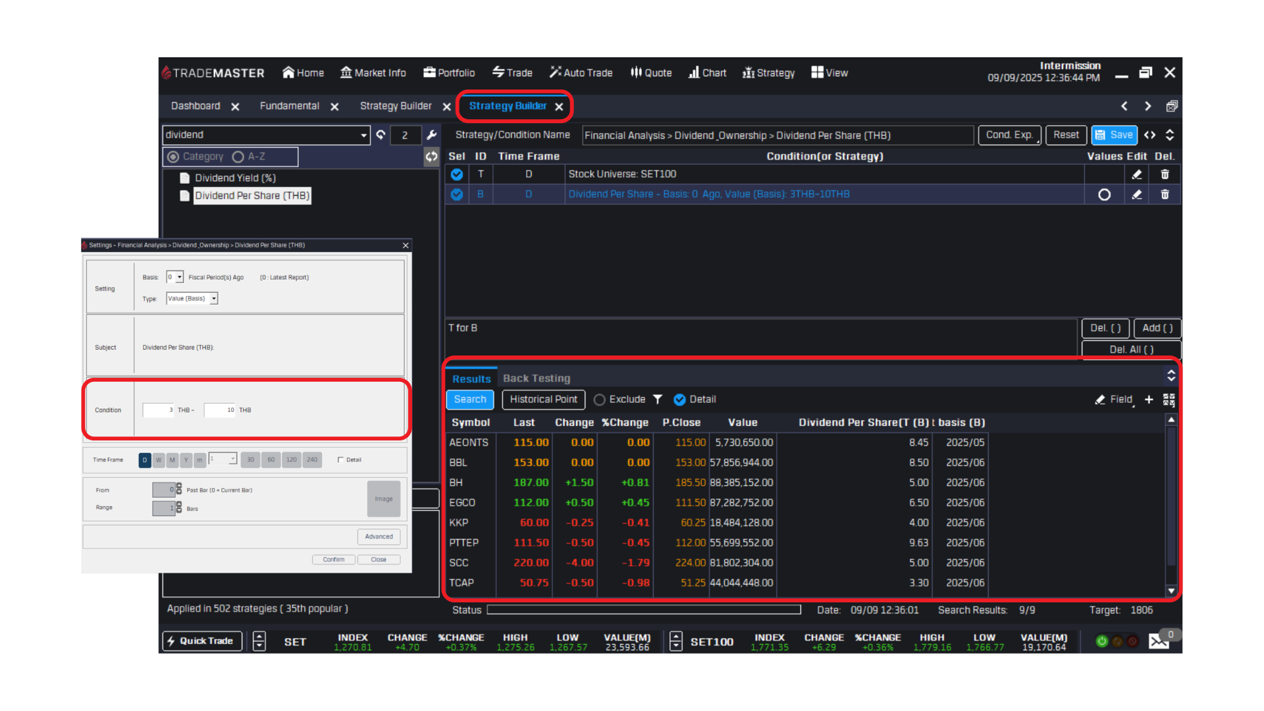Switch to the Back Testing tab
Image resolution: width=1264 pixels, height=711 pixels.
click(536, 379)
